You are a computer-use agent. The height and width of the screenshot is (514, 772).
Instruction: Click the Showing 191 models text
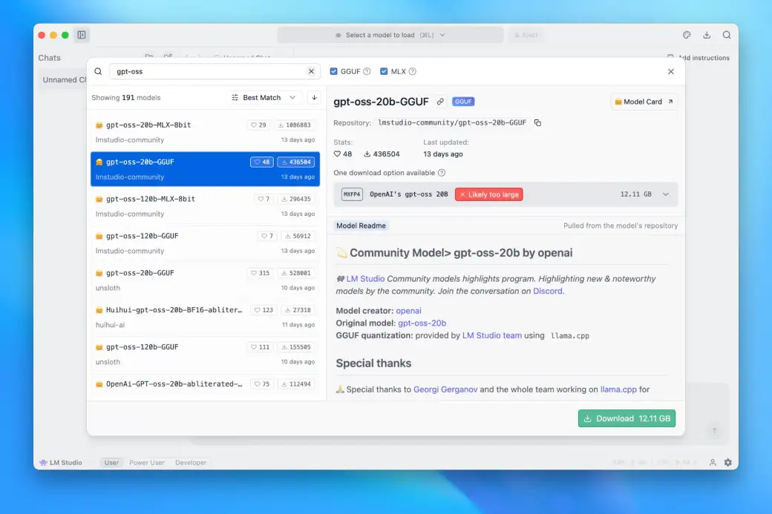(x=126, y=97)
